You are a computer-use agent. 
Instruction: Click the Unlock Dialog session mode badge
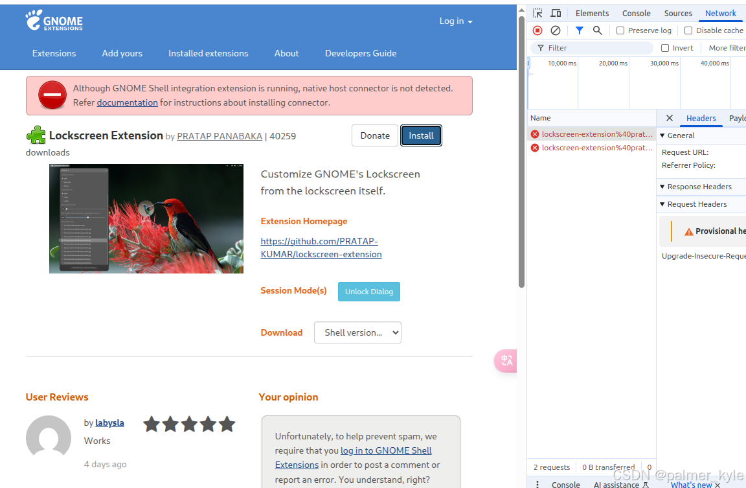369,292
